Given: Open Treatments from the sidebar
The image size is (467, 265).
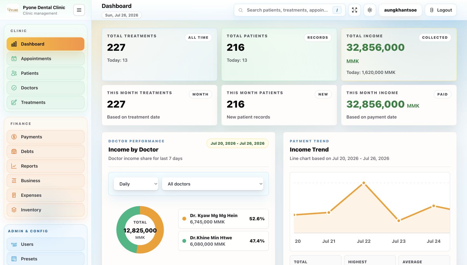Looking at the screenshot, I should [45, 103].
